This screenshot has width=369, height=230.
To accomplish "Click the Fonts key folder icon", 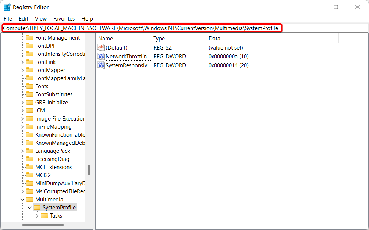I will (x=30, y=86).
